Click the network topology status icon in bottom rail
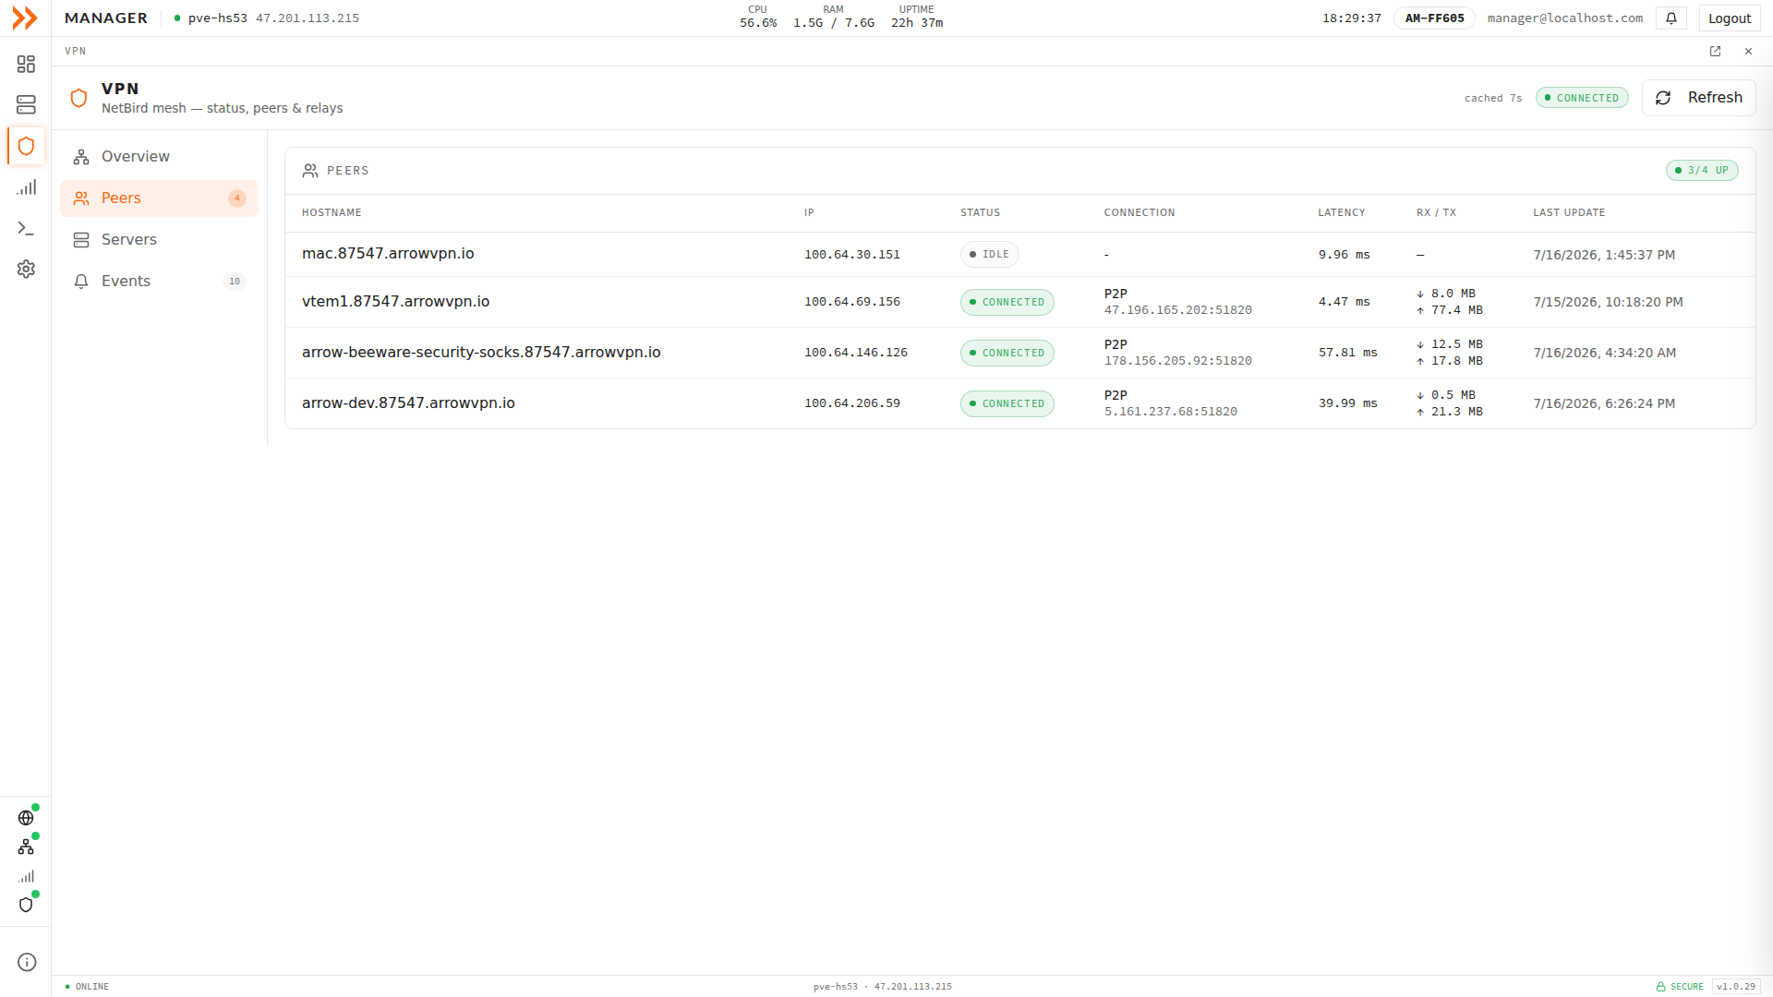The width and height of the screenshot is (1773, 997). click(26, 847)
